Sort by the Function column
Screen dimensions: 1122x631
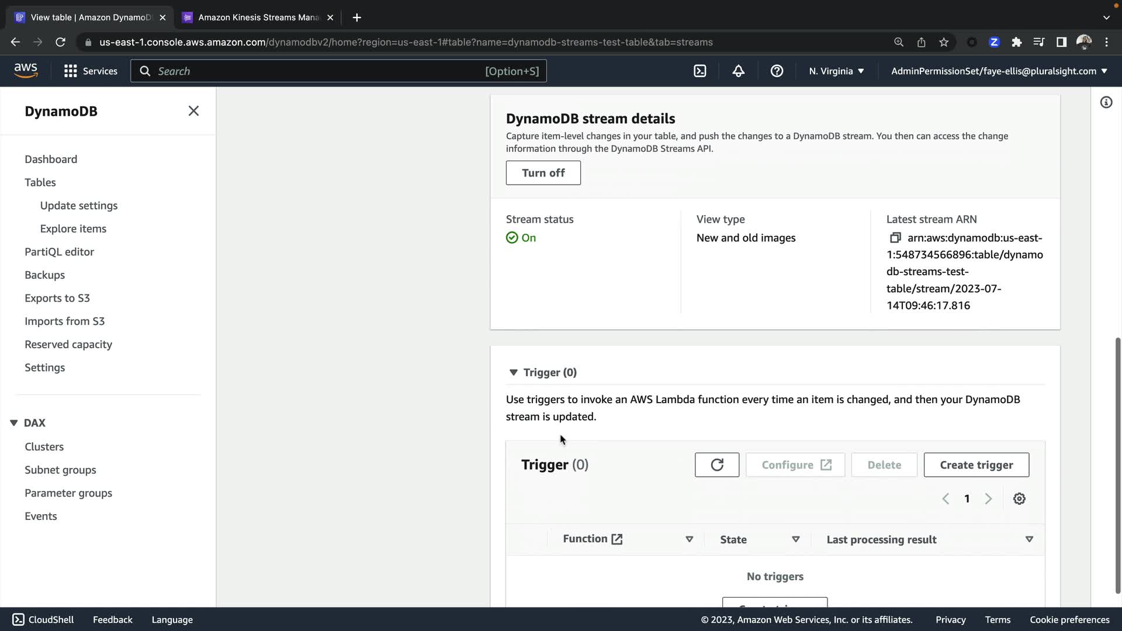click(689, 539)
